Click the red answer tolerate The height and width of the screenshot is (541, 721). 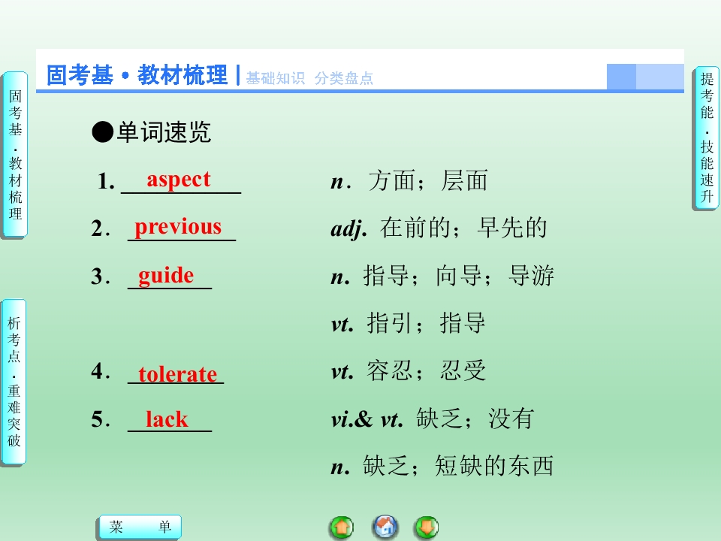click(177, 374)
